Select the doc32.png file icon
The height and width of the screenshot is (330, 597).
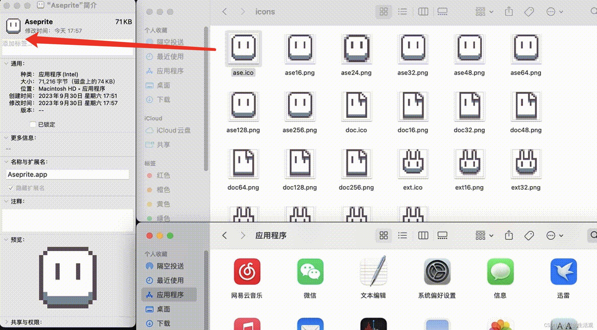[469, 106]
